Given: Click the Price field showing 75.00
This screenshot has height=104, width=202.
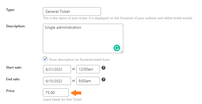Looking at the screenshot, I should click(x=56, y=93).
